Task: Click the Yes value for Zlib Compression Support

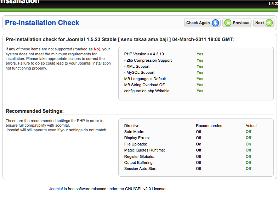Action: coord(200,60)
